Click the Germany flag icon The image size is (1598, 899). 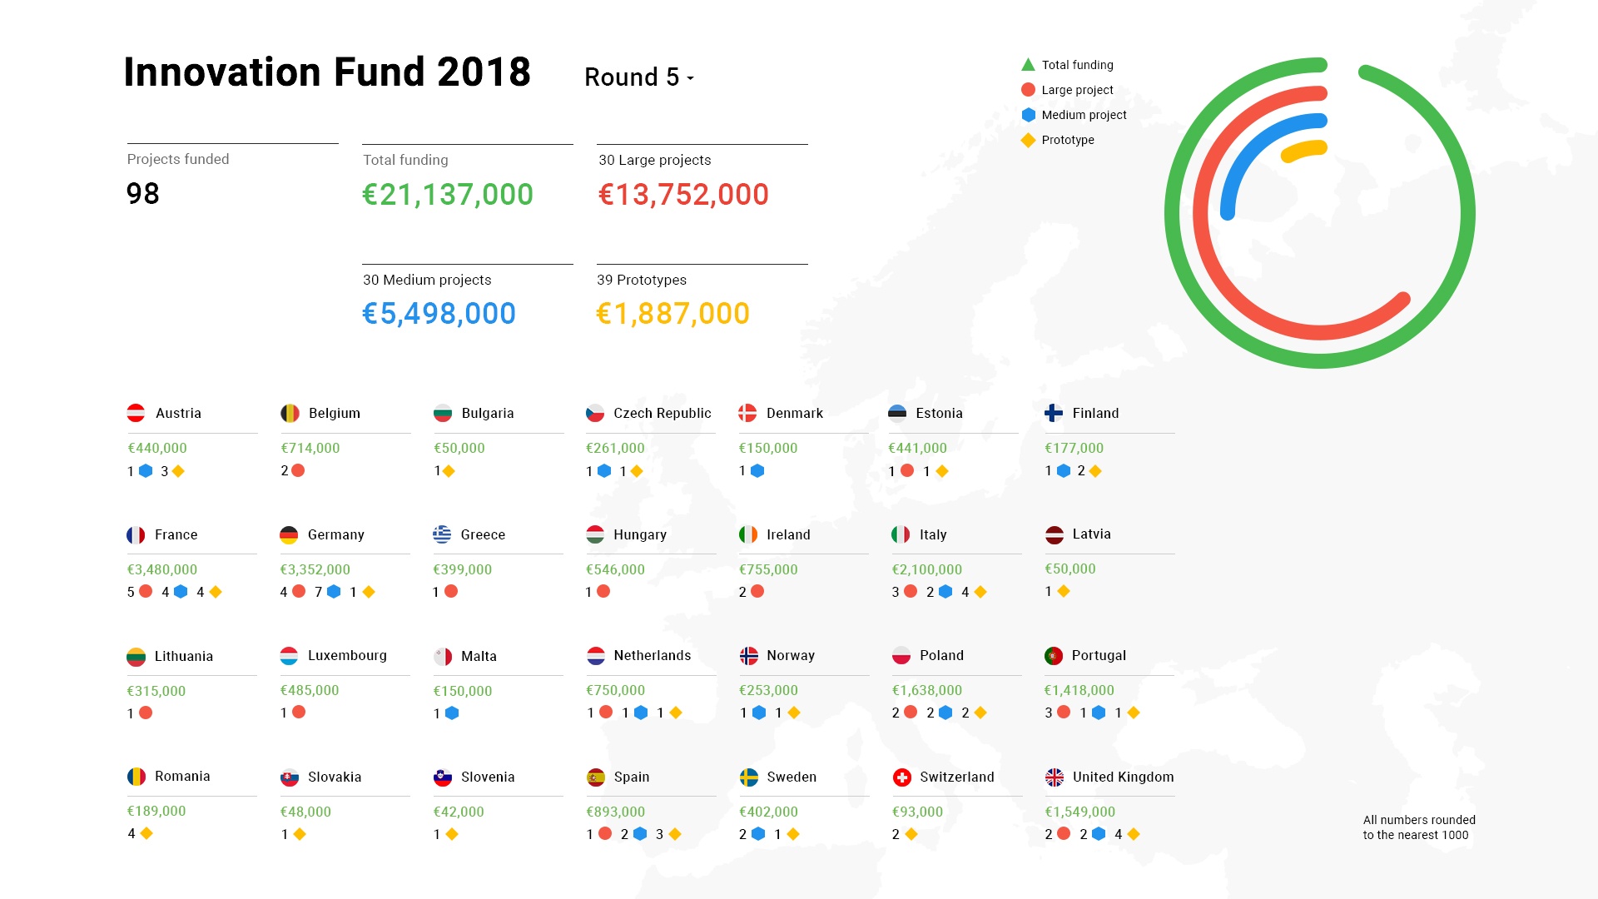pos(290,534)
